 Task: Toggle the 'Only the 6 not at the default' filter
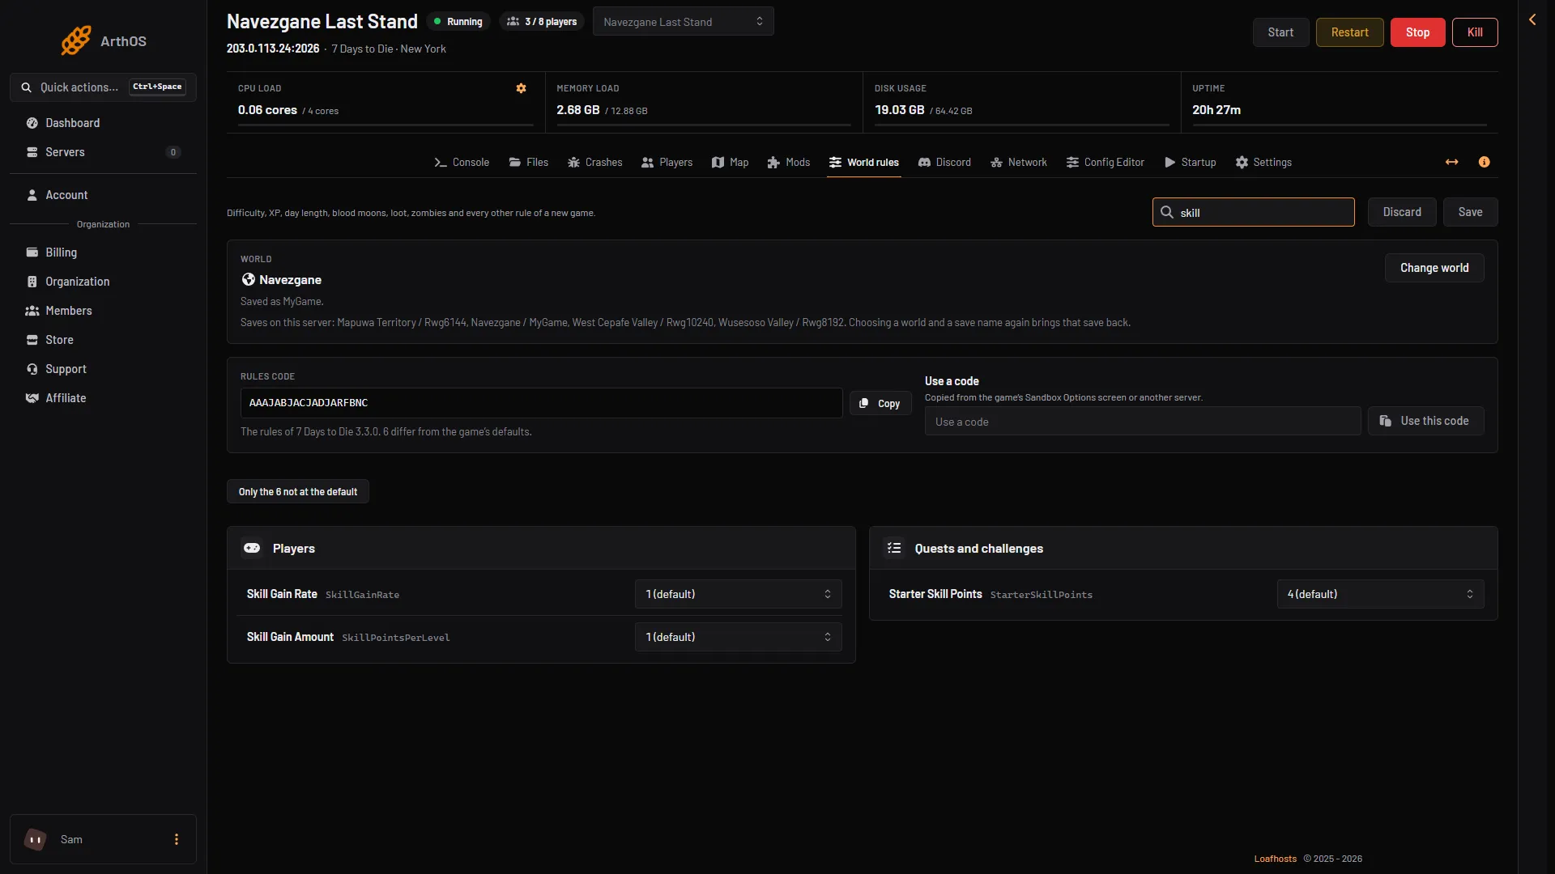pos(297,491)
